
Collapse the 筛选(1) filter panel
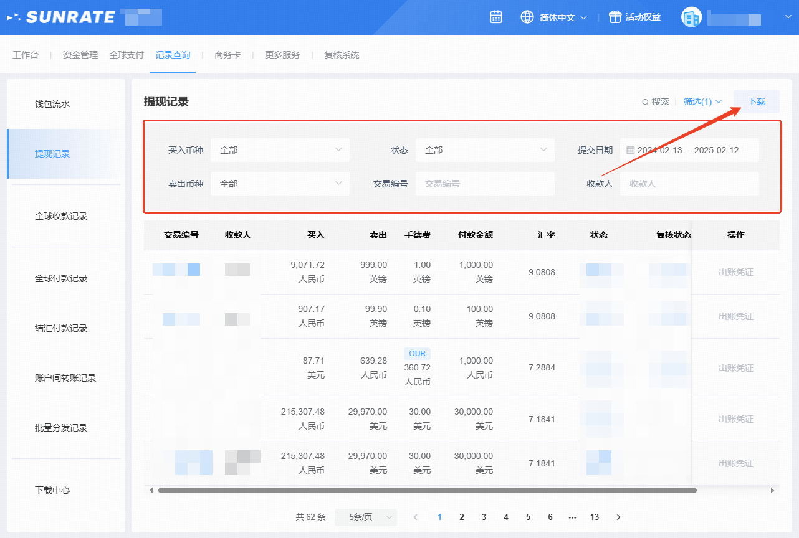pos(702,101)
